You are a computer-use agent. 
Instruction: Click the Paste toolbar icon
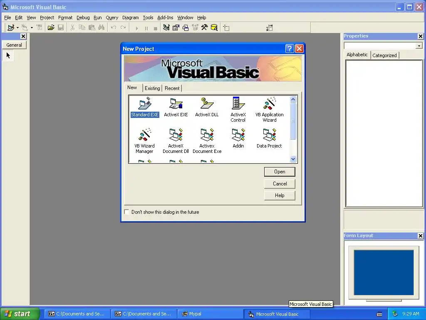(x=92, y=27)
